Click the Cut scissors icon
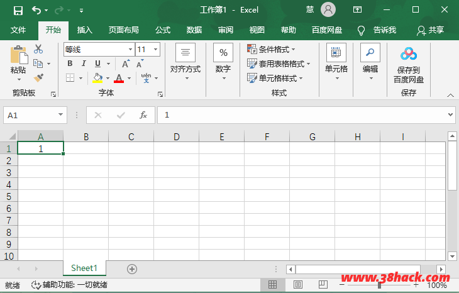The image size is (459, 293). 38,49
